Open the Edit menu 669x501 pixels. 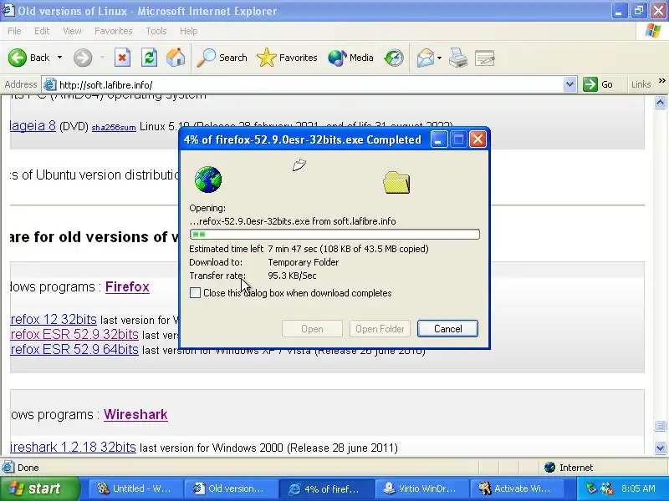[41, 31]
